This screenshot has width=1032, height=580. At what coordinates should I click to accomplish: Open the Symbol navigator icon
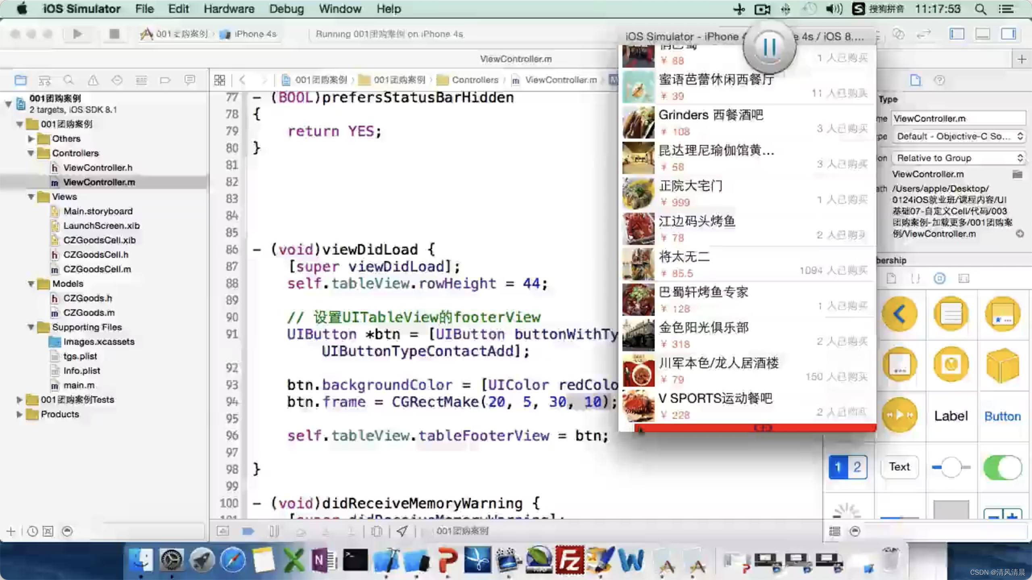tap(44, 80)
